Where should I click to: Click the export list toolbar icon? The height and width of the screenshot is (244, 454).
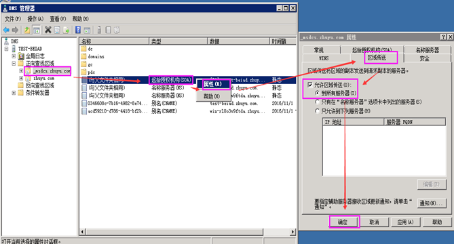click(67, 30)
